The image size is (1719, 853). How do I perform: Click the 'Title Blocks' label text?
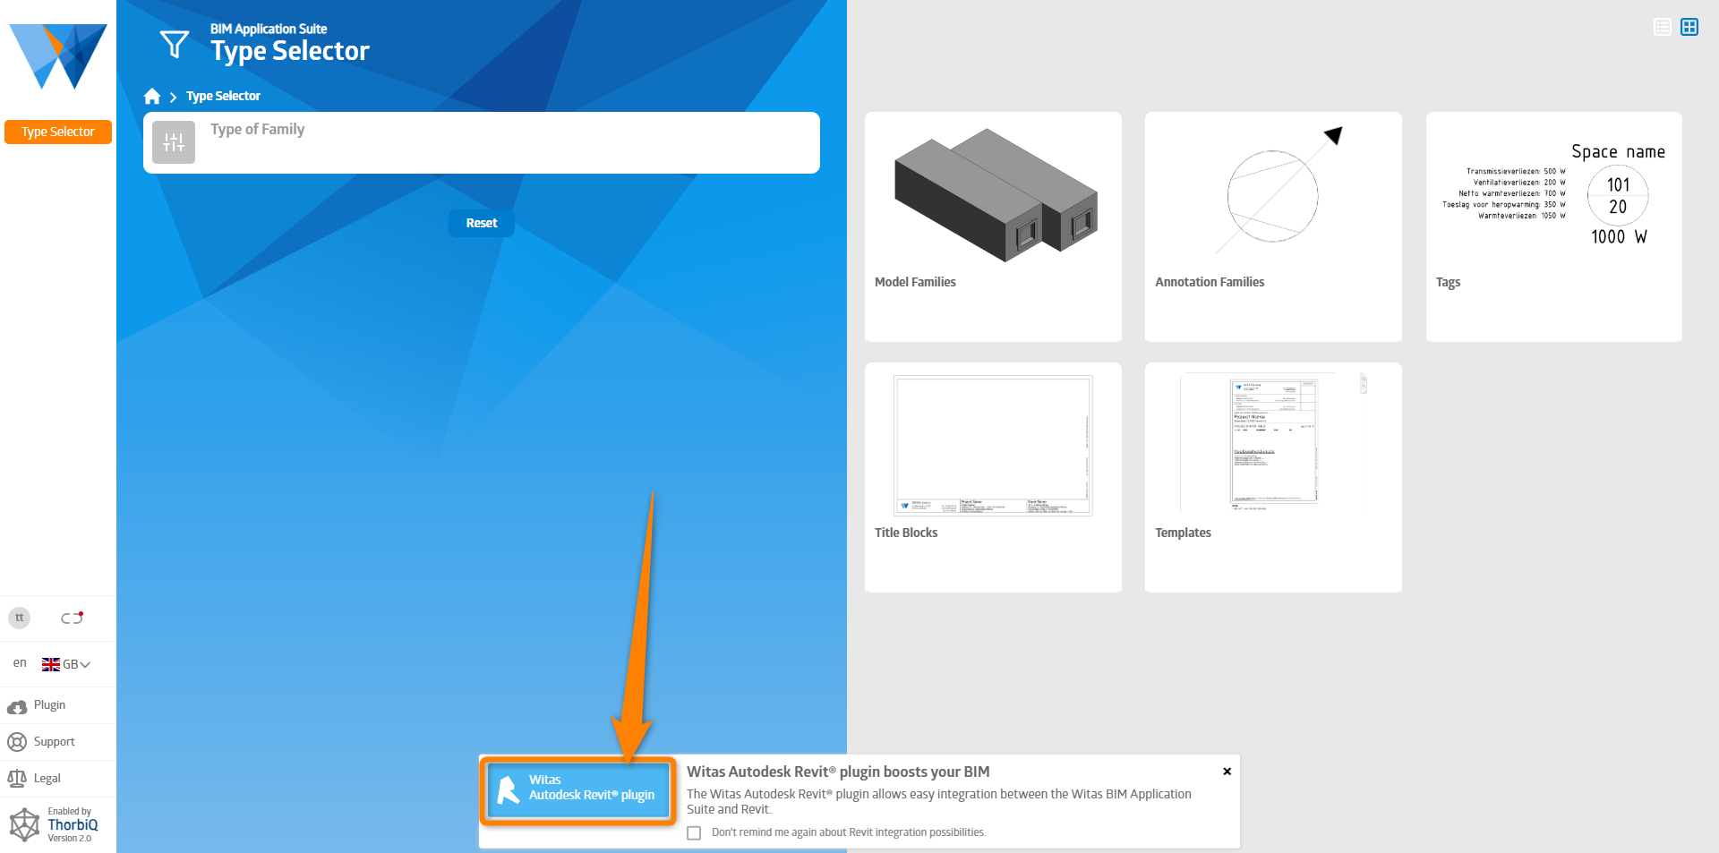[x=906, y=533]
